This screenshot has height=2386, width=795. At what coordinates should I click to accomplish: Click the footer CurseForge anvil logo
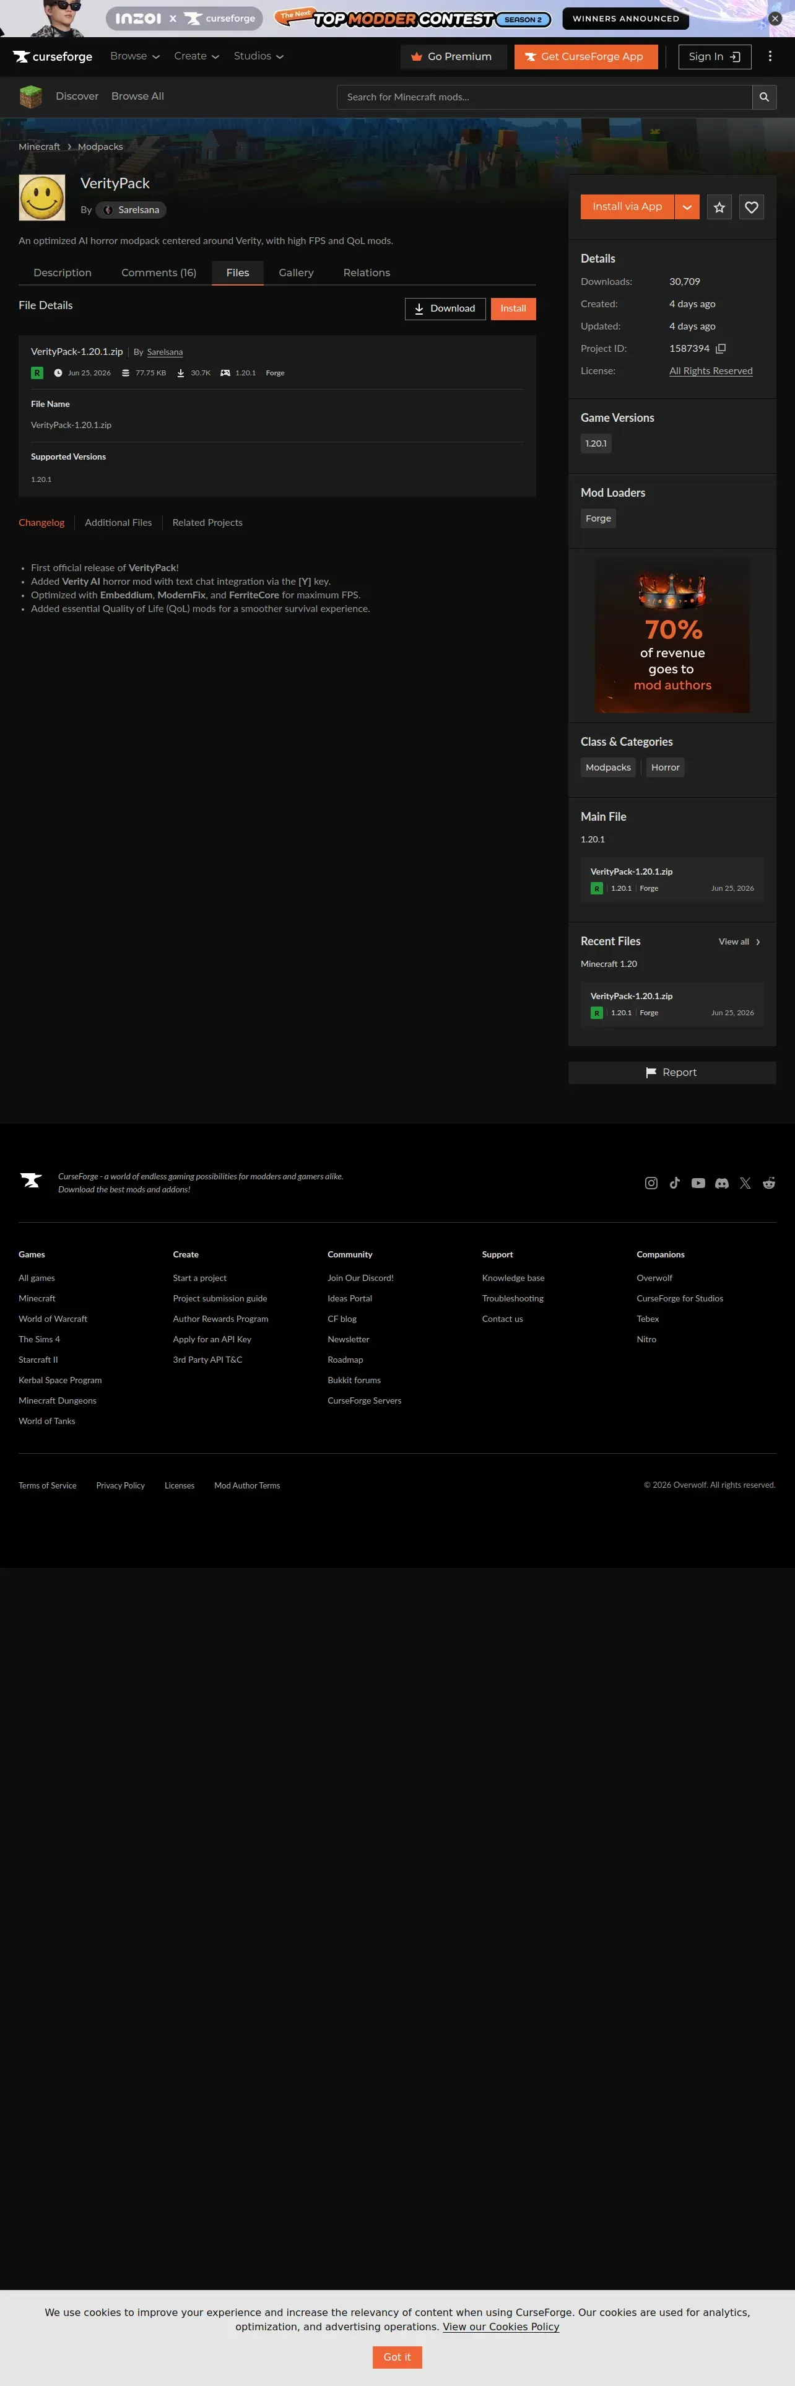(32, 1180)
